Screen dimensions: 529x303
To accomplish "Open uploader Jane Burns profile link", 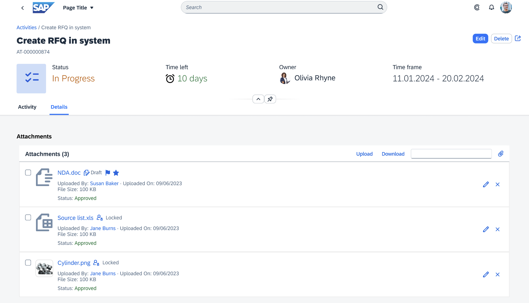I will (x=103, y=228).
